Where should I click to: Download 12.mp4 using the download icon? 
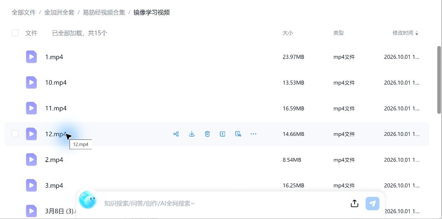tap(192, 134)
